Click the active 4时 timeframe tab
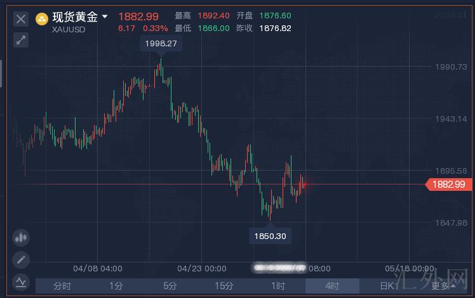 coord(331,286)
